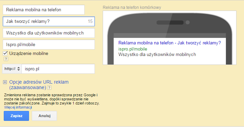This screenshot has width=244, height=127.
Task: Click the 'Reklama na telefon komórkowy' label
Action: coord(132,8)
